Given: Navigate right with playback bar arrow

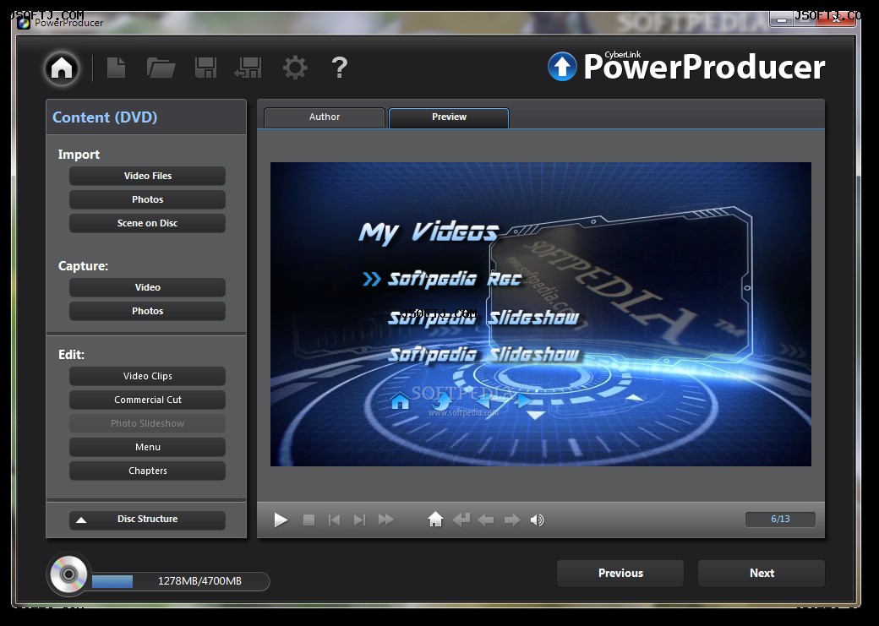Looking at the screenshot, I should click(512, 520).
